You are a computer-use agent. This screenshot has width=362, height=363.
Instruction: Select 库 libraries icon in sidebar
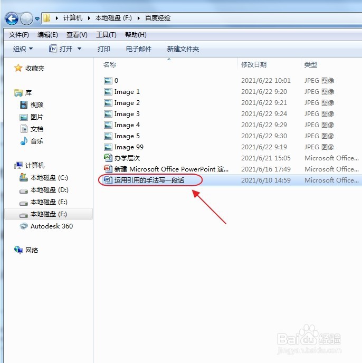click(18, 93)
